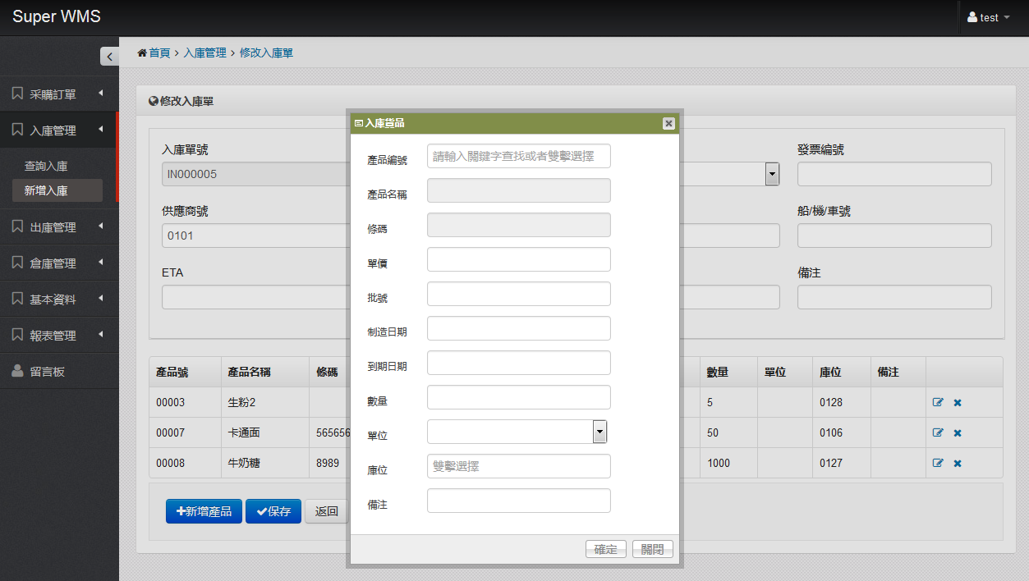
Task: Collapse the sidebar with the arrow icon
Action: tap(109, 57)
